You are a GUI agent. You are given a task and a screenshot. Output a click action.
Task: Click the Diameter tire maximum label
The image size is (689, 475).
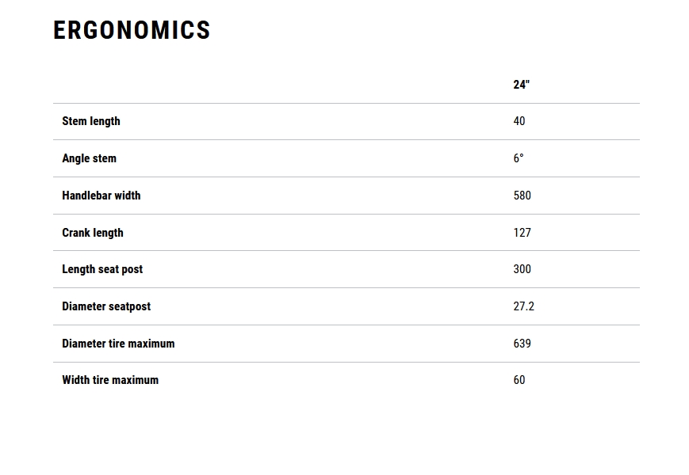(118, 344)
